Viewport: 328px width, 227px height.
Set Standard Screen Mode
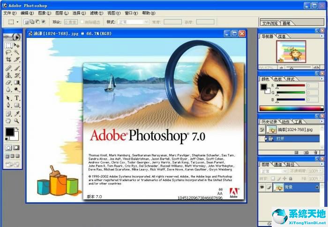(x=7, y=156)
